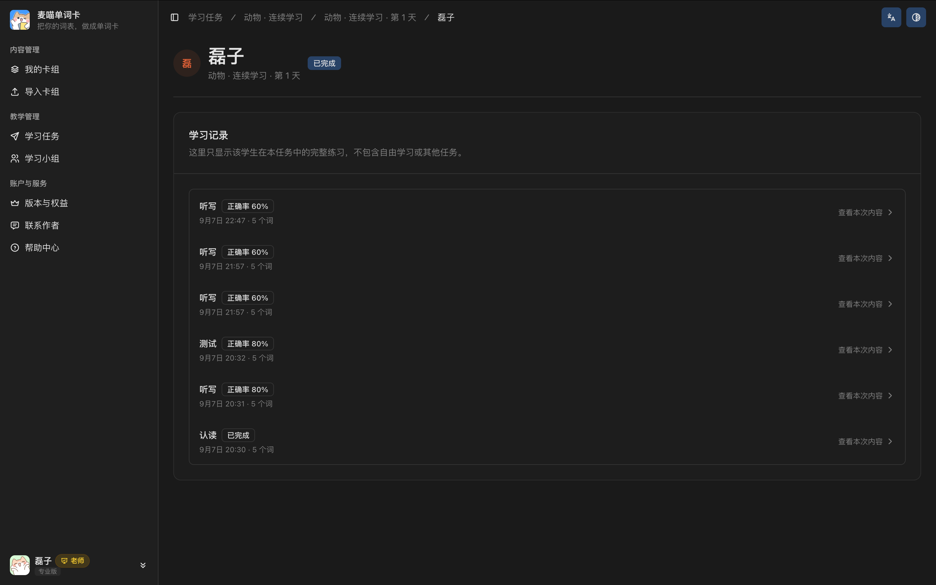Go to 学习任务 breadcrumb
This screenshot has width=936, height=585.
206,17
